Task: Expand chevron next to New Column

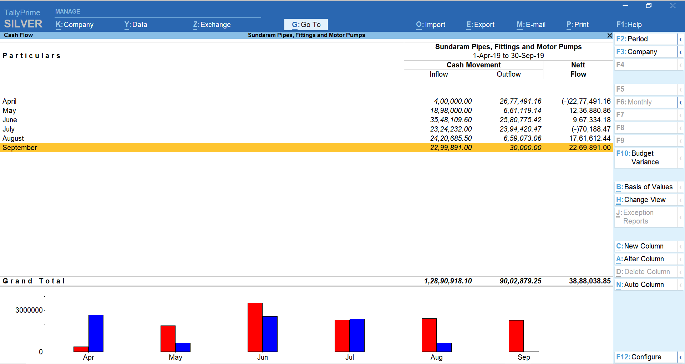Action: [x=680, y=246]
